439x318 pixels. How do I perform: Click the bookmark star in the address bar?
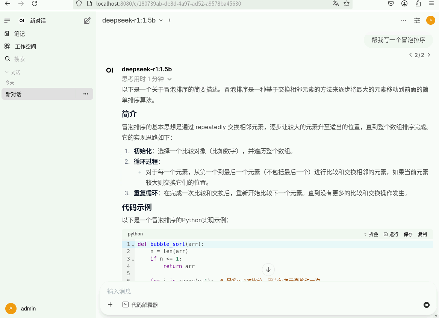[346, 4]
